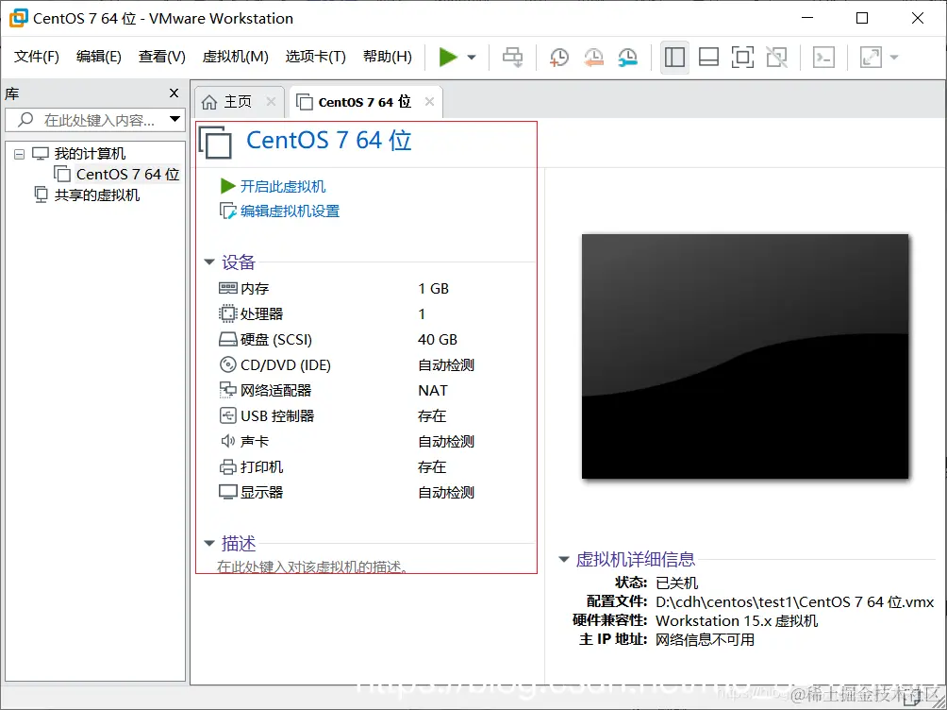
Task: Open the snapshot manager icon
Action: 628,58
